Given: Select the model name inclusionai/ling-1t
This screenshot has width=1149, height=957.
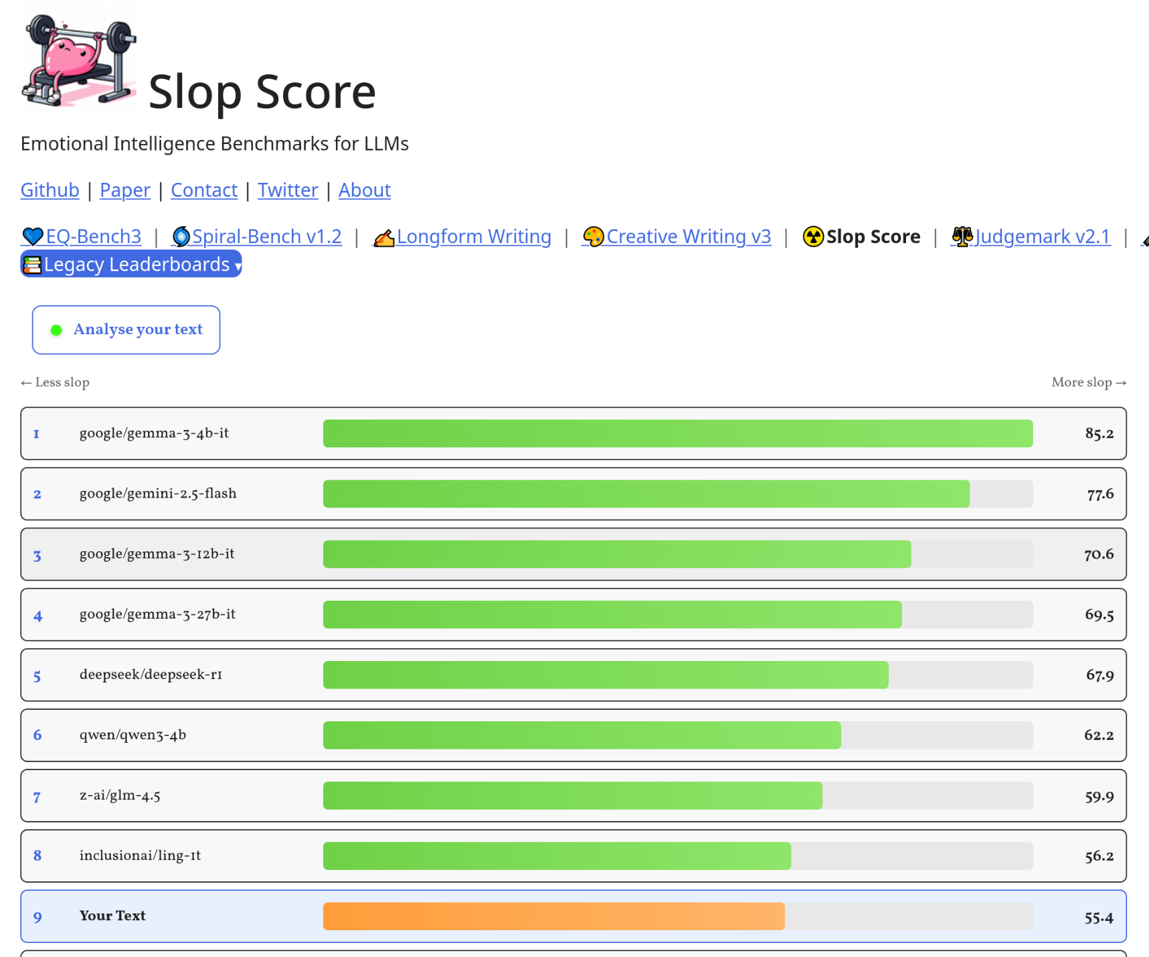Looking at the screenshot, I should click(140, 856).
